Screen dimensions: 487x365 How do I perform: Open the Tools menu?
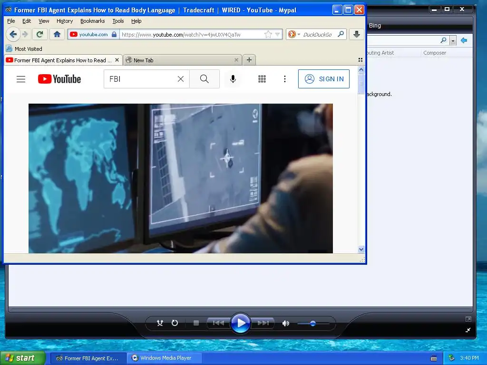pyautogui.click(x=118, y=21)
